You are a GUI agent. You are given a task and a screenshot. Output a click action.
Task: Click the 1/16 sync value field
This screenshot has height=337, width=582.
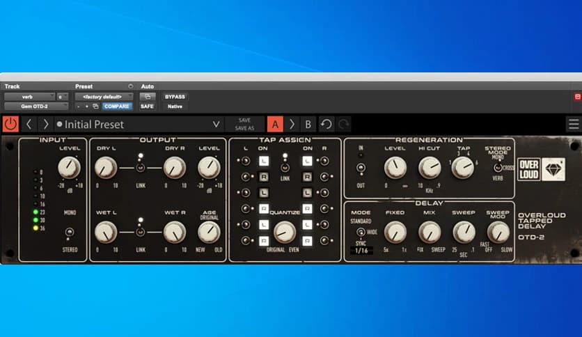click(361, 251)
